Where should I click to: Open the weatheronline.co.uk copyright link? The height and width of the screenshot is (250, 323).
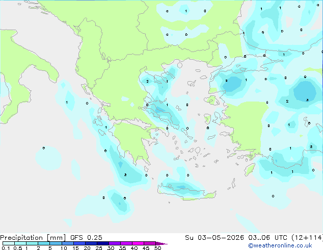coord(280,245)
